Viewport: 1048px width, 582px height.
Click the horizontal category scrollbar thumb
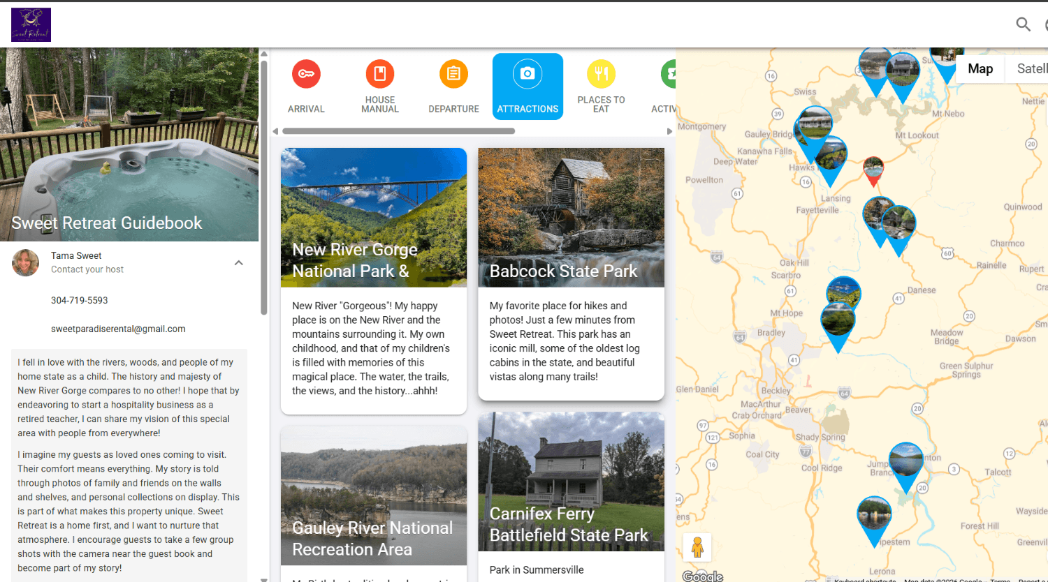[x=398, y=131]
